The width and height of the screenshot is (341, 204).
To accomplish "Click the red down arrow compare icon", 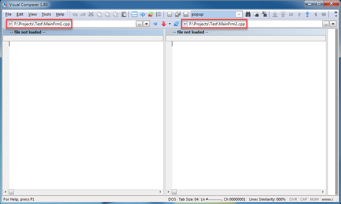I will pos(164,24).
